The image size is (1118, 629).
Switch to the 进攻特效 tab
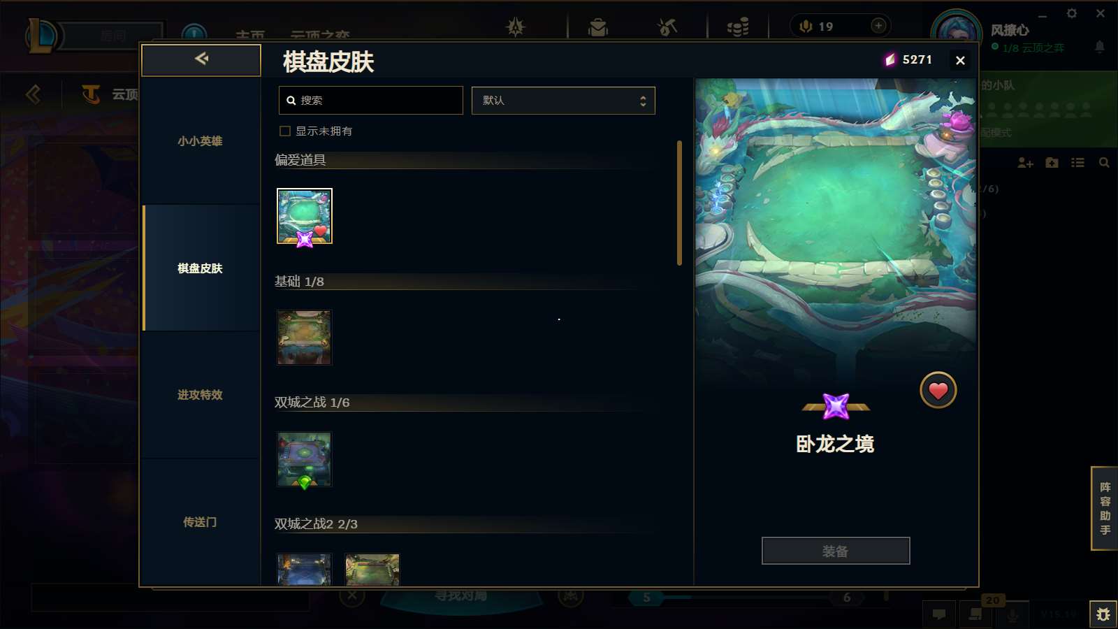click(x=200, y=395)
